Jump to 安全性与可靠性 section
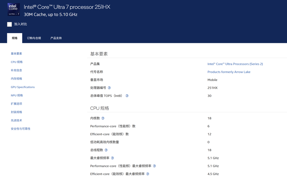This screenshot has height=178, width=287. (20, 129)
